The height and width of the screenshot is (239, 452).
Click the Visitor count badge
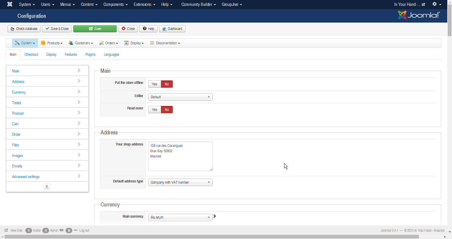[29, 230]
